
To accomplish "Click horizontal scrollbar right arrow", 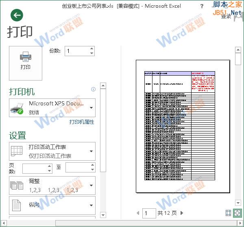I will 240,223.
